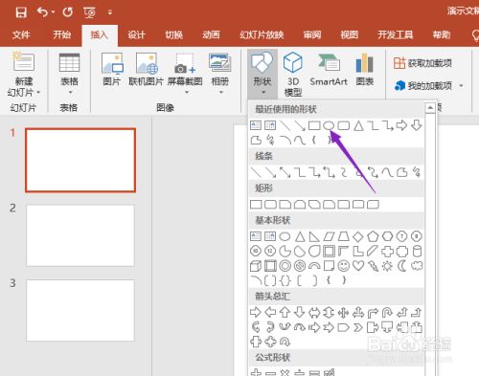This screenshot has width=479, height=376.
Task: Click the 图片 insert button
Action: click(112, 70)
